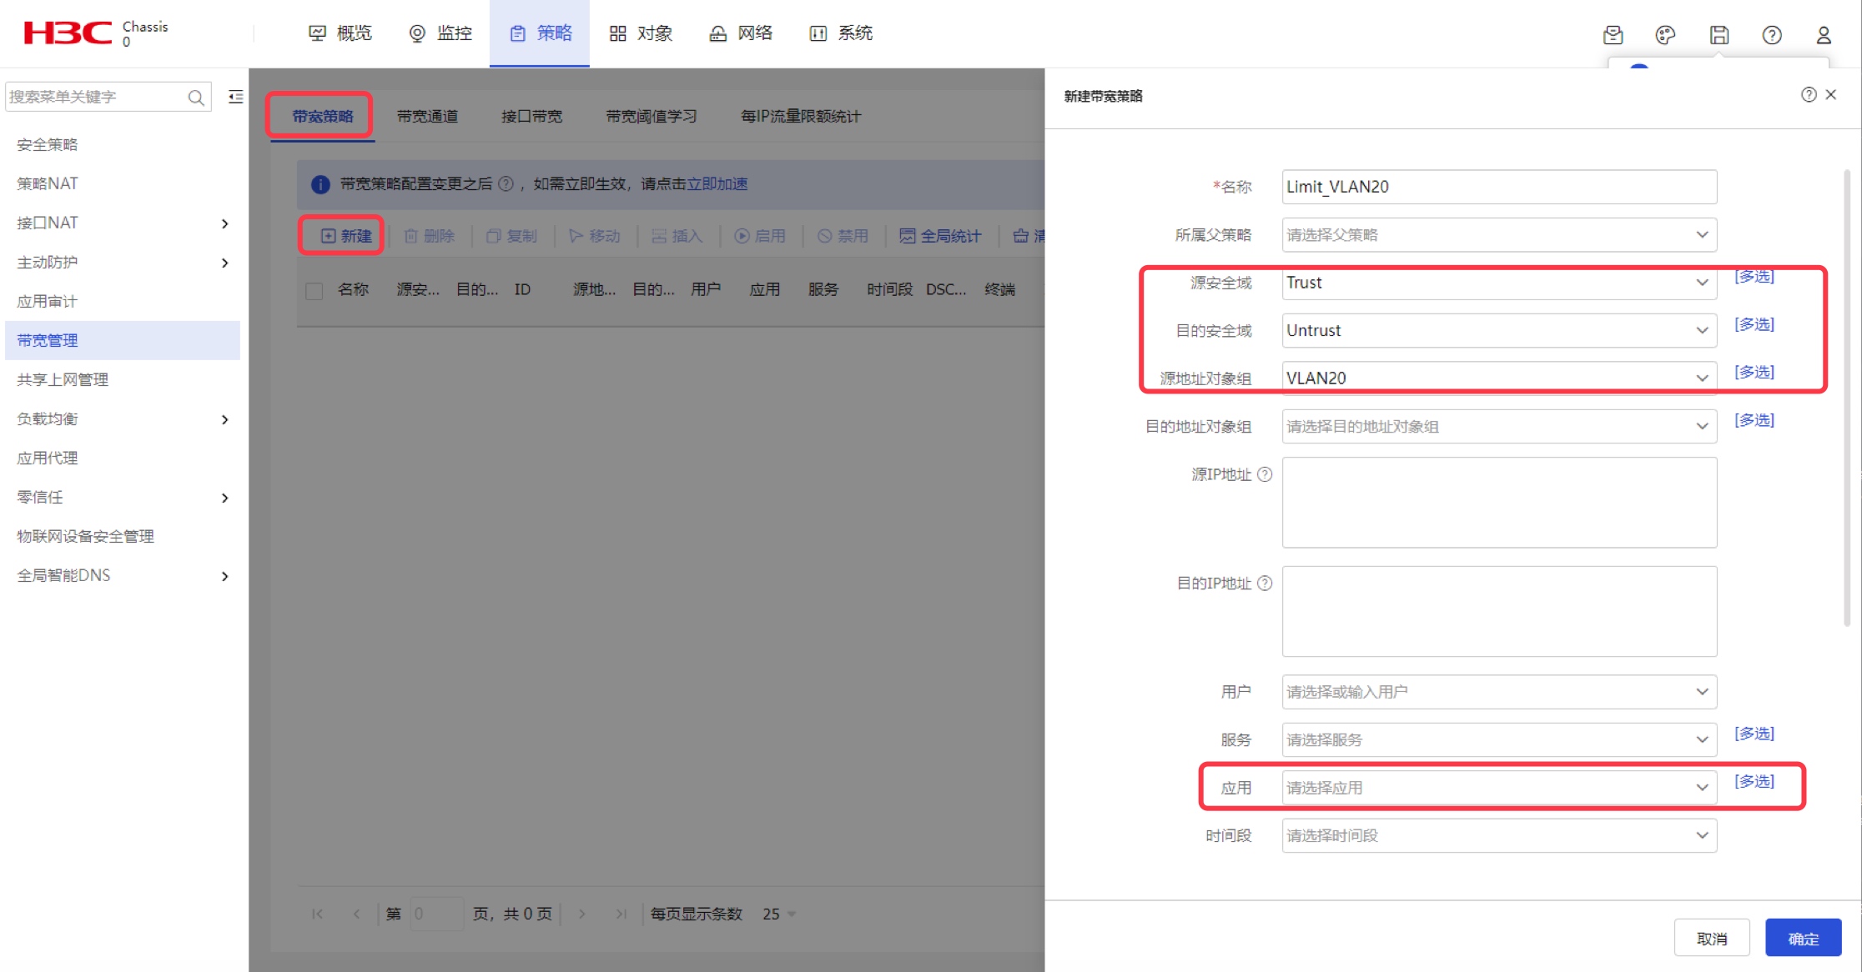This screenshot has height=972, width=1862.
Task: Open the 目的地址对象组 dropdown
Action: (x=1499, y=427)
